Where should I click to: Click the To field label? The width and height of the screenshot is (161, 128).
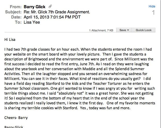click(x=18, y=22)
